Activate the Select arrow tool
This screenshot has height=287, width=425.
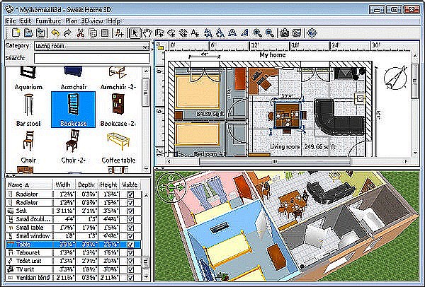(x=135, y=33)
